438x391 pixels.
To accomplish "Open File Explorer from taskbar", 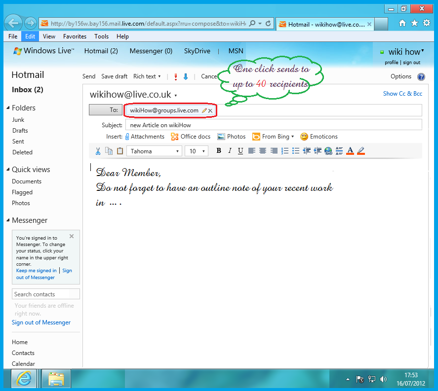I will pyautogui.click(x=56, y=379).
